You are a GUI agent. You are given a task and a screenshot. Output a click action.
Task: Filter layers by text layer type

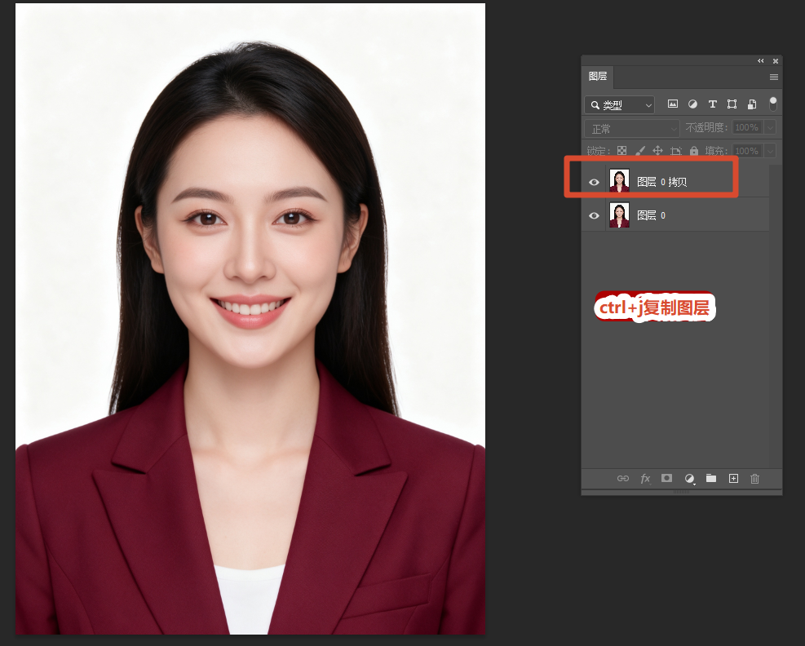point(713,104)
